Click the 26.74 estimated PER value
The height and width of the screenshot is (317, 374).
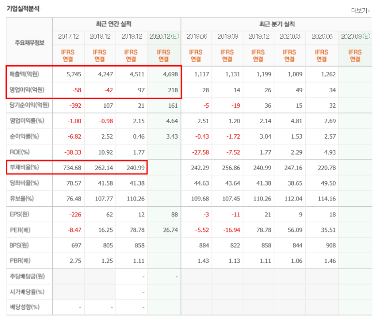tap(170, 231)
